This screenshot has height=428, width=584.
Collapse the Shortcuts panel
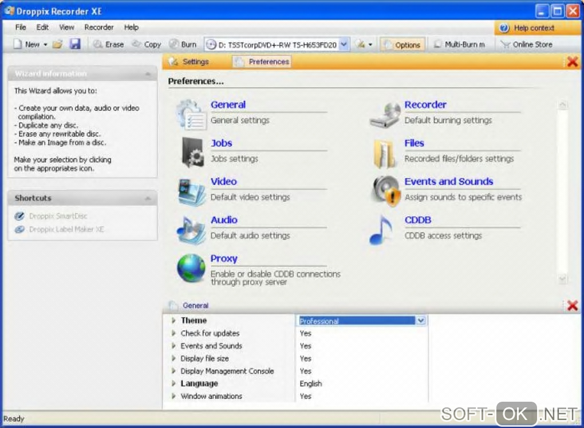148,198
